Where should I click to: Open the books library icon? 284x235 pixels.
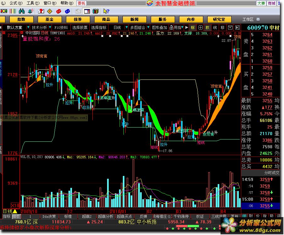point(96,11)
